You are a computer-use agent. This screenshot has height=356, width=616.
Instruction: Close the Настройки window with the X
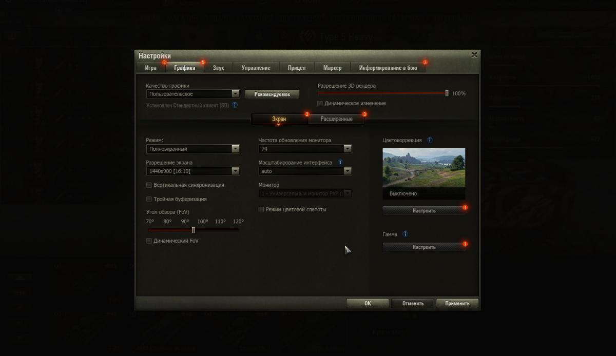pyautogui.click(x=474, y=54)
